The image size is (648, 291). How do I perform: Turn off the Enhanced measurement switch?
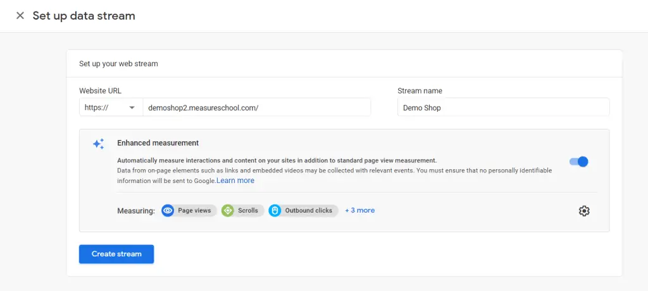[578, 162]
